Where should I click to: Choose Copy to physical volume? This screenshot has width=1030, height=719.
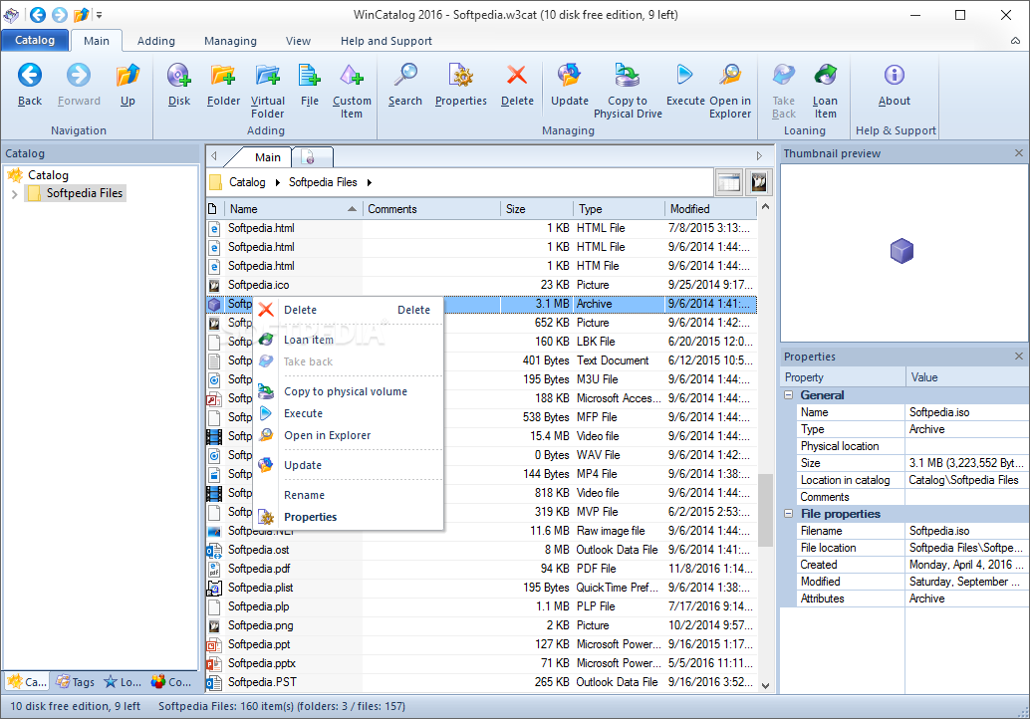click(x=349, y=391)
